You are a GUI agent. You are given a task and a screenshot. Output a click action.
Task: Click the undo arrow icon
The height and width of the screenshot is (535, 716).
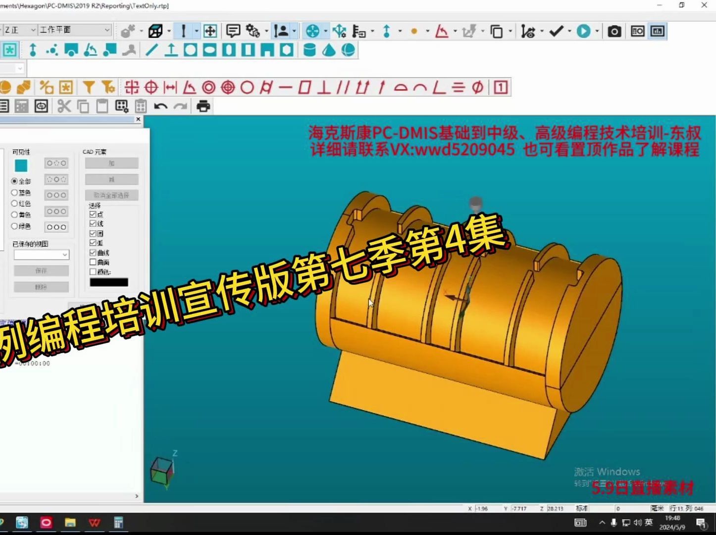point(160,106)
